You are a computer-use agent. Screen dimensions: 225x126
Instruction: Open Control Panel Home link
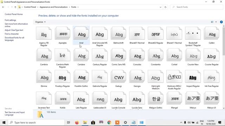tap(14, 14)
